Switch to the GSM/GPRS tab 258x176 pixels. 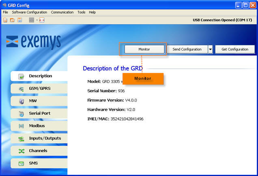(x=39, y=89)
